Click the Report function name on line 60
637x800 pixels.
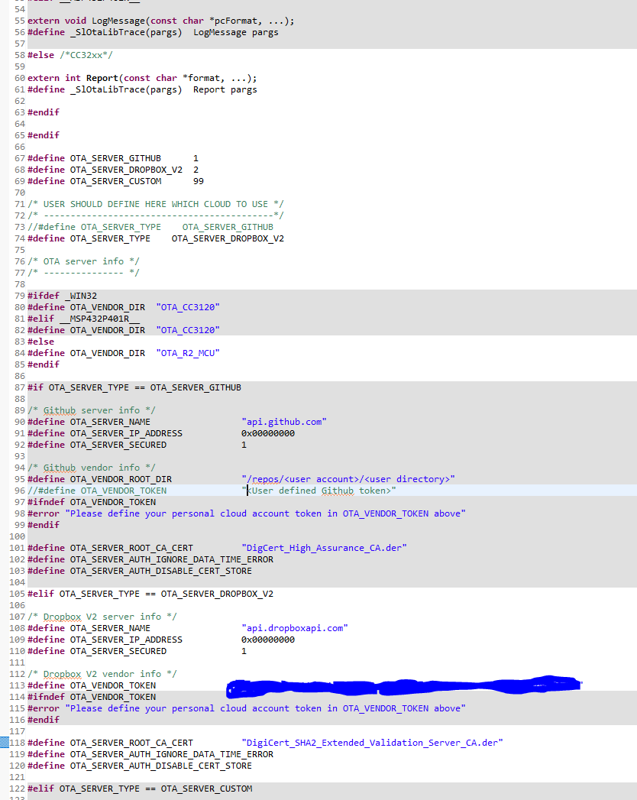[x=102, y=78]
